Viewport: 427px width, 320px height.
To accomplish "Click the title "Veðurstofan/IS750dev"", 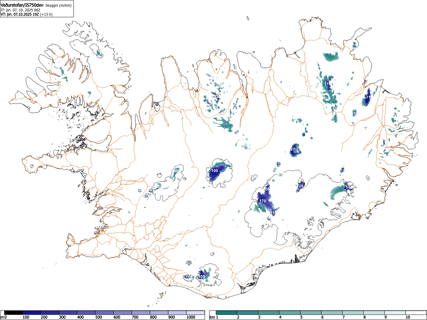I will [x=22, y=5].
